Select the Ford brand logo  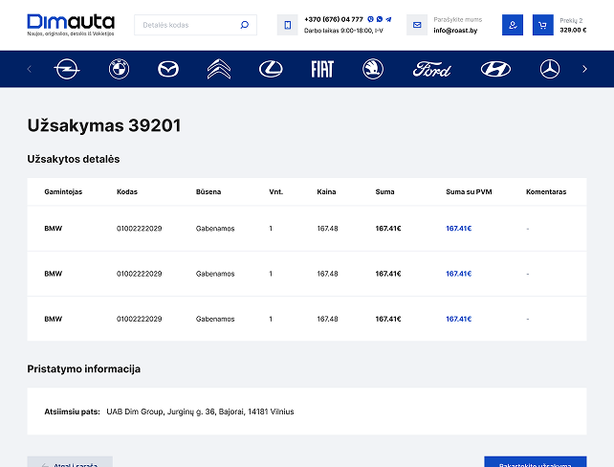tap(431, 69)
